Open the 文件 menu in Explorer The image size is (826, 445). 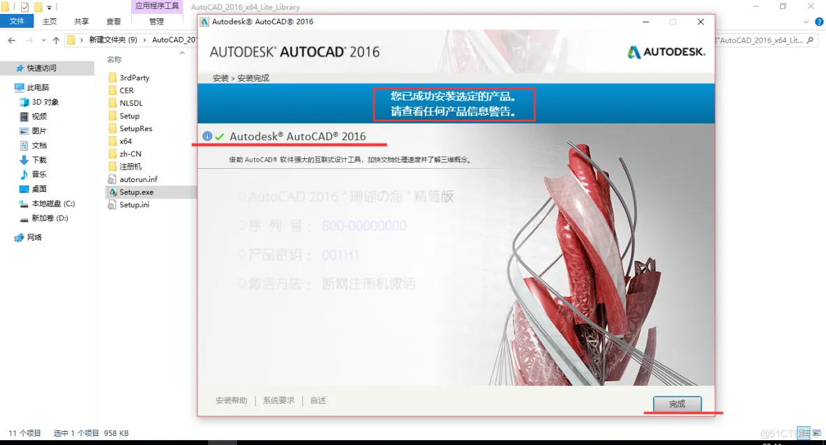pyautogui.click(x=17, y=21)
